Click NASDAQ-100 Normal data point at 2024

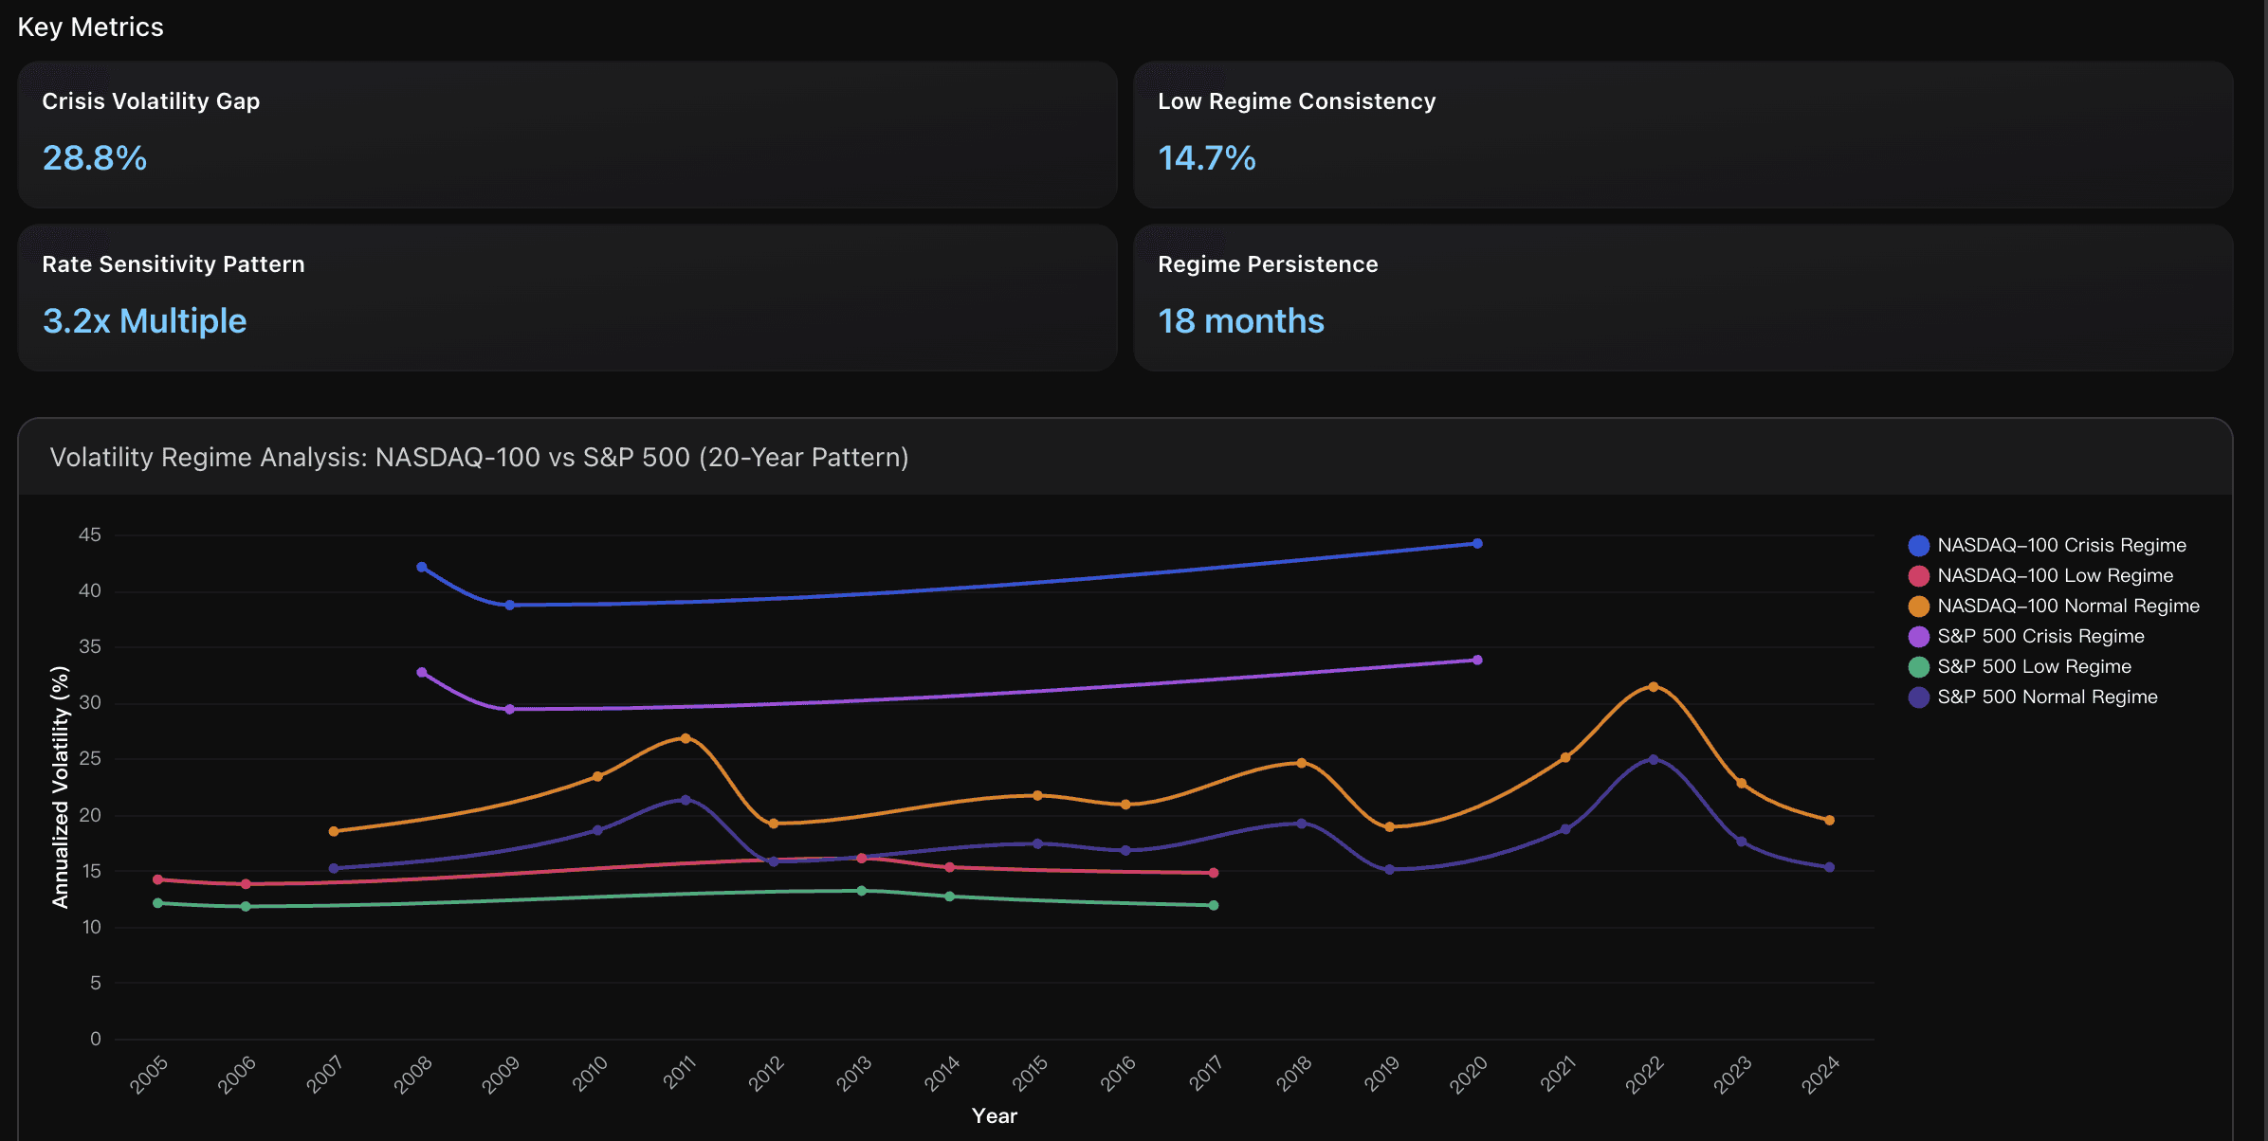point(1829,820)
